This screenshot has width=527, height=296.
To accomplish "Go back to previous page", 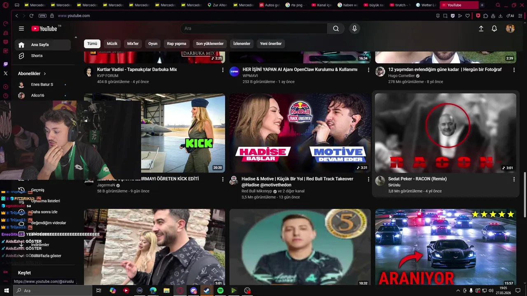I will point(16,16).
